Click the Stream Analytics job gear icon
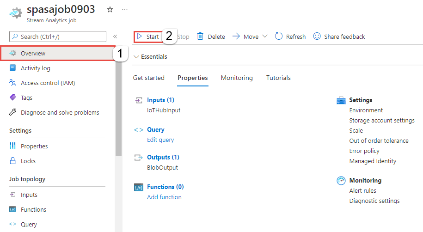423x232 pixels. [x=16, y=13]
